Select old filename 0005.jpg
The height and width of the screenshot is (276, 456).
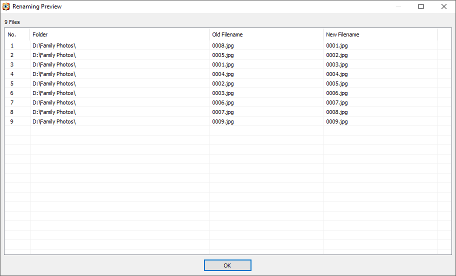pos(223,55)
